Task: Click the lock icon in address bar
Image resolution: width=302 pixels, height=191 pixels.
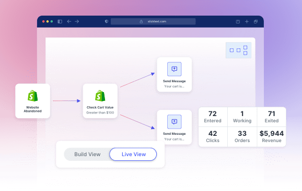Action: pyautogui.click(x=141, y=21)
